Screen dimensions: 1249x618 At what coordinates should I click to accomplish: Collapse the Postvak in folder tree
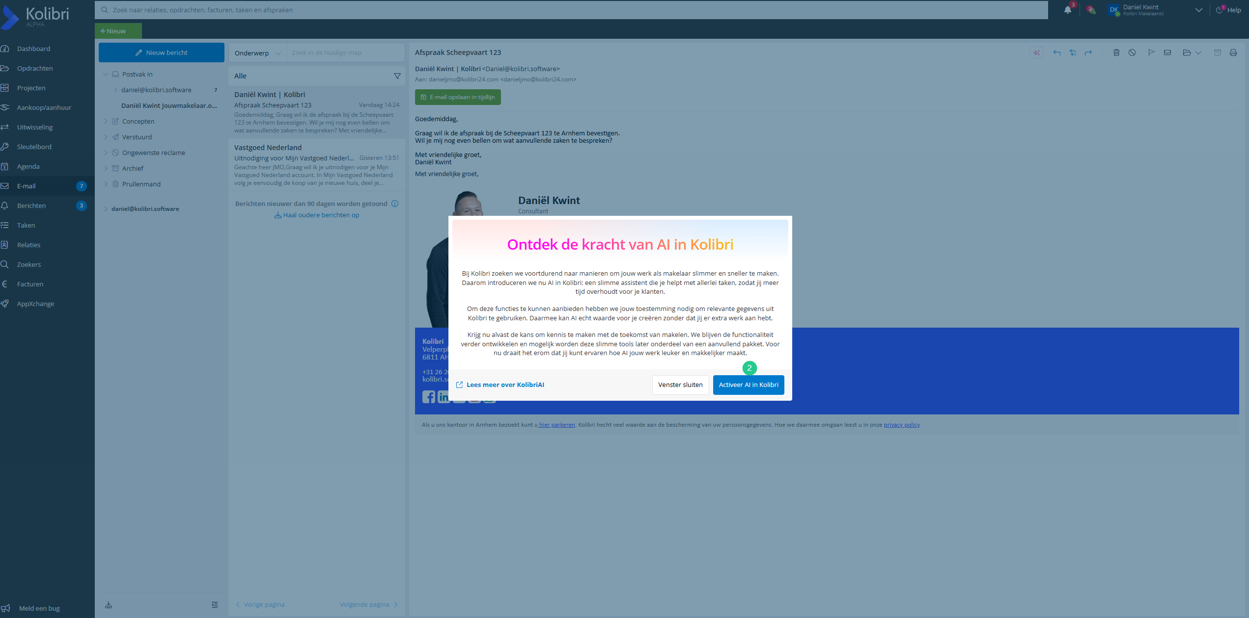pyautogui.click(x=106, y=74)
